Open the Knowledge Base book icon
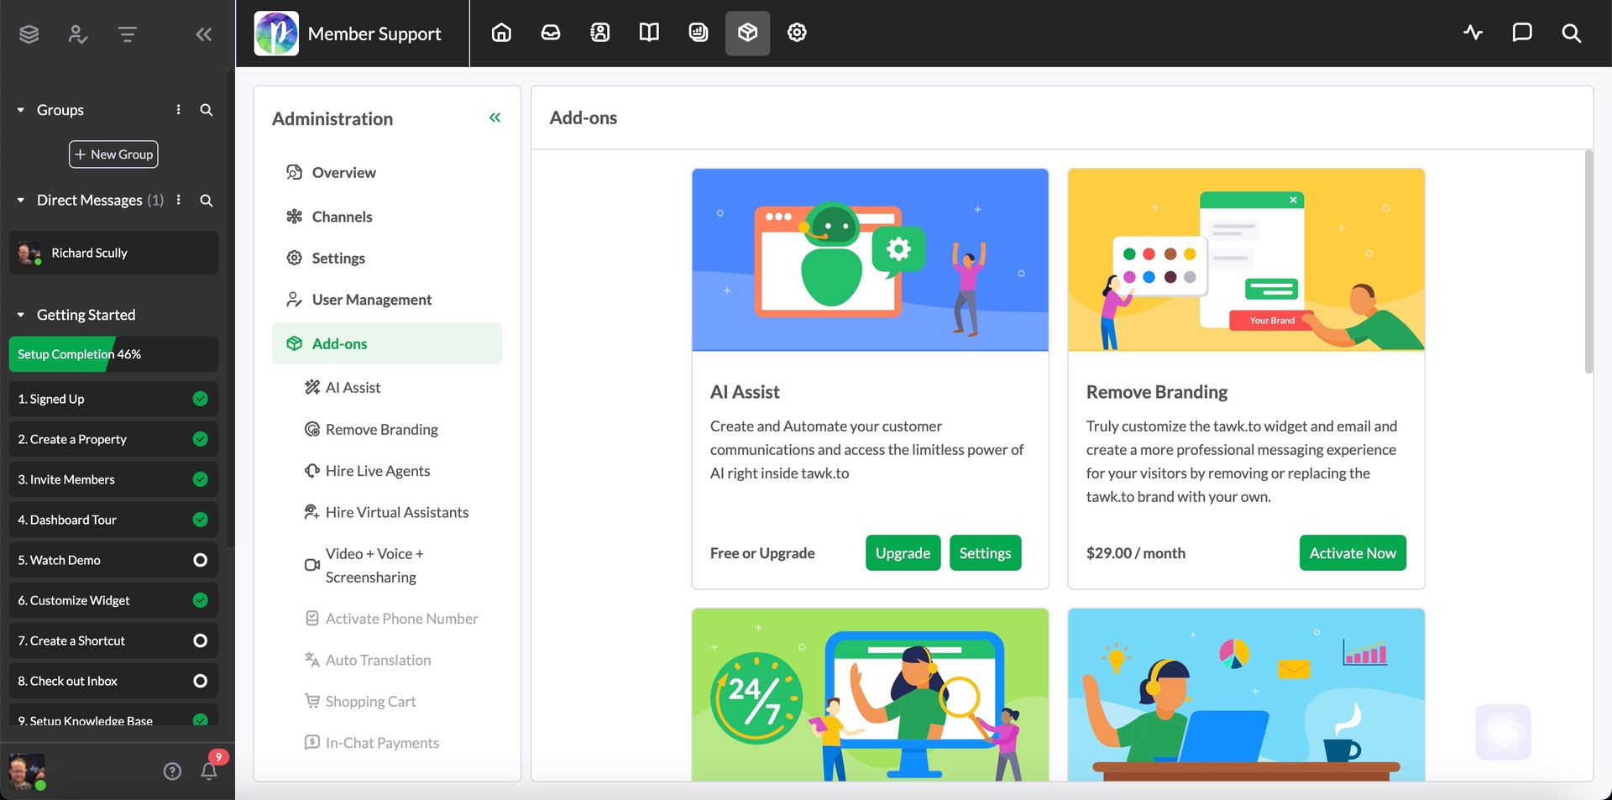The image size is (1612, 800). [x=649, y=33]
